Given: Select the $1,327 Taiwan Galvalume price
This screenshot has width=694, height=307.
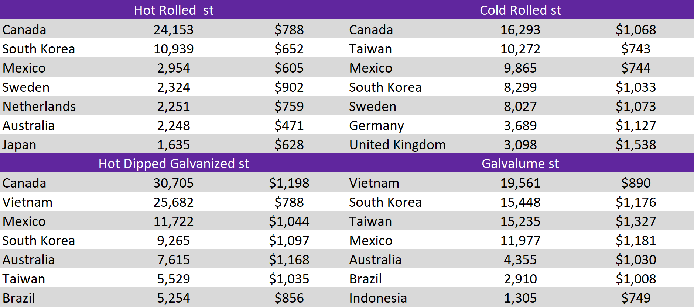Looking at the screenshot, I should click(636, 221).
